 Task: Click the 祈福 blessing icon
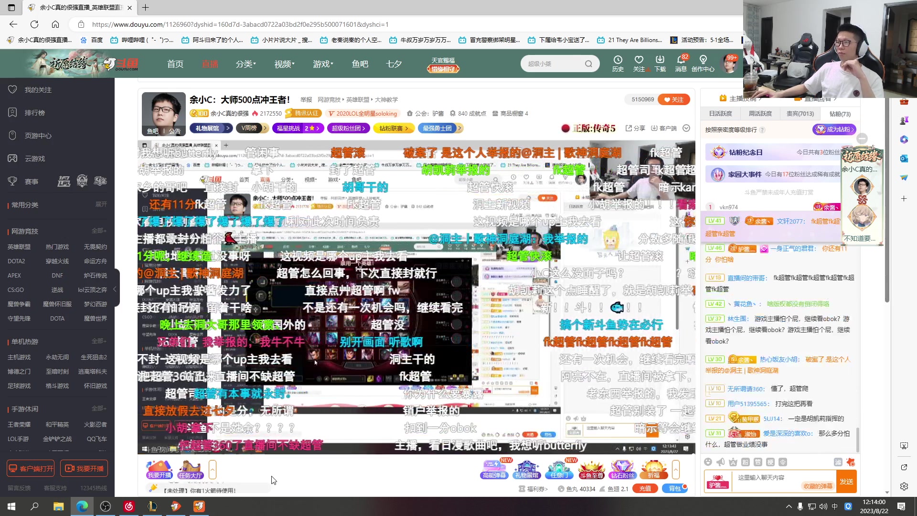click(654, 470)
